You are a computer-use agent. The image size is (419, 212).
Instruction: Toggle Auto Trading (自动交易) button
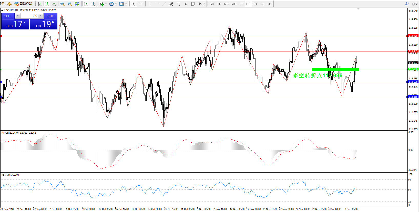coord(23,4)
